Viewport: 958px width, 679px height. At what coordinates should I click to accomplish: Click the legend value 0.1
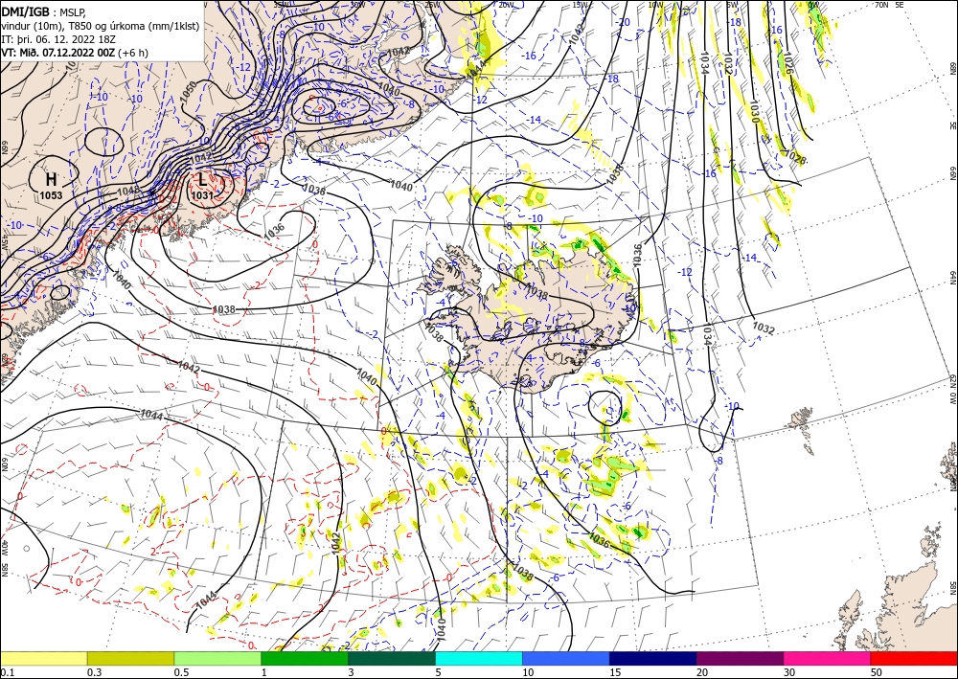7,672
